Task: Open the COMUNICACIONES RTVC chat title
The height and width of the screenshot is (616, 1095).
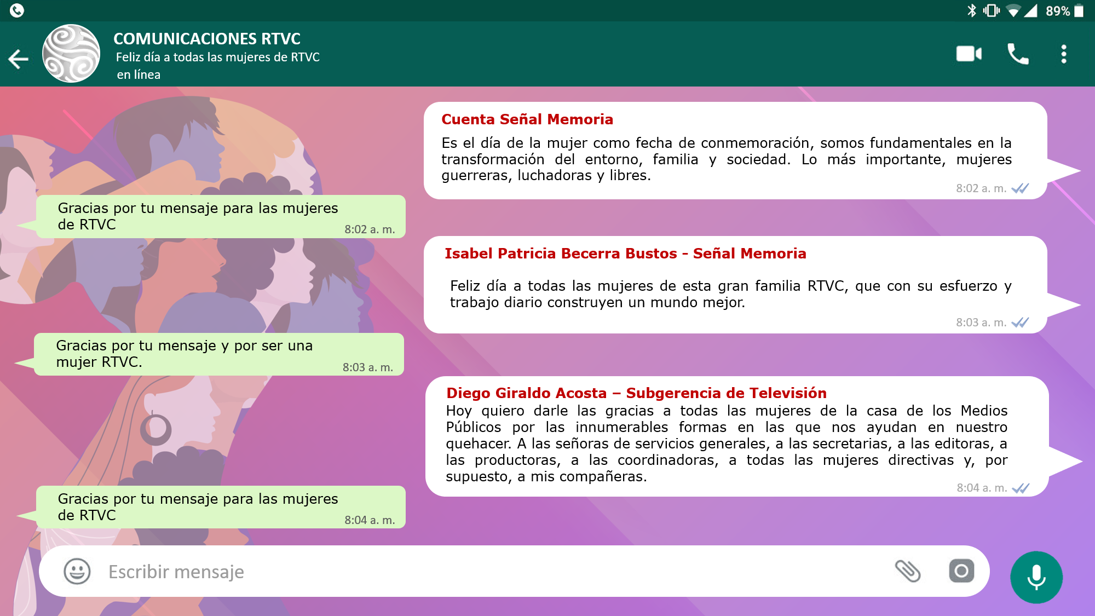Action: click(x=207, y=39)
